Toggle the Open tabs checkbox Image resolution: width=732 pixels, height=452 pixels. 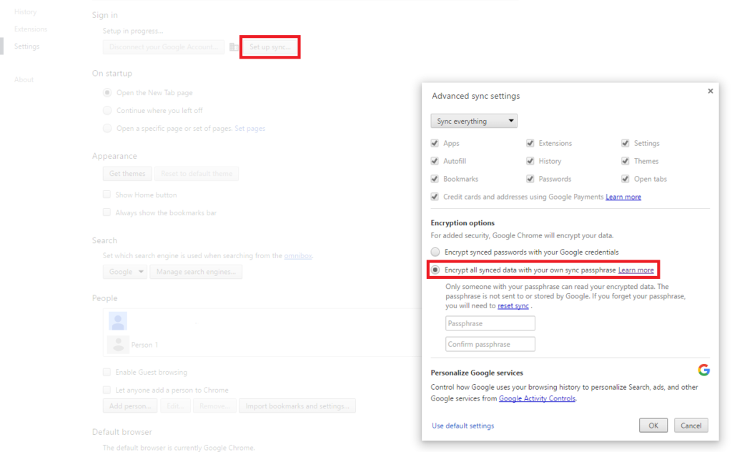[625, 179]
